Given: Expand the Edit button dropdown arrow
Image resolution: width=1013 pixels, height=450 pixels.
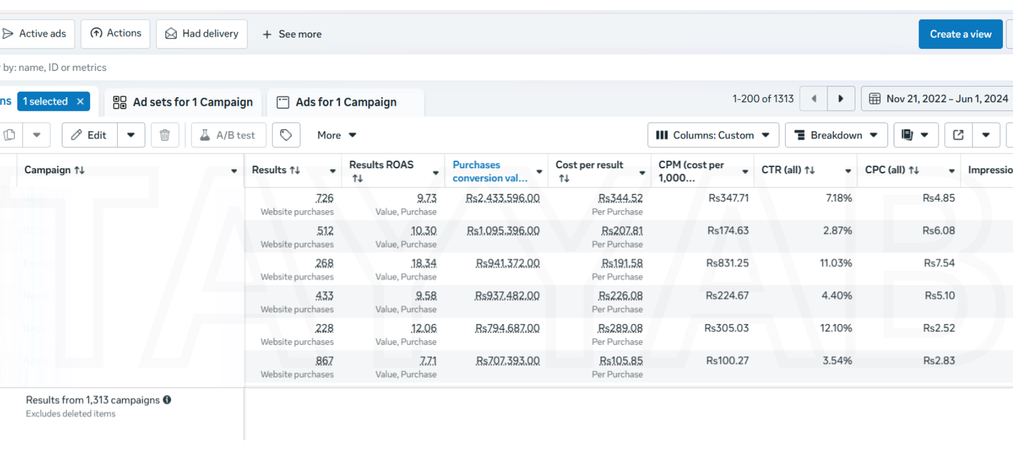Looking at the screenshot, I should click(x=131, y=135).
